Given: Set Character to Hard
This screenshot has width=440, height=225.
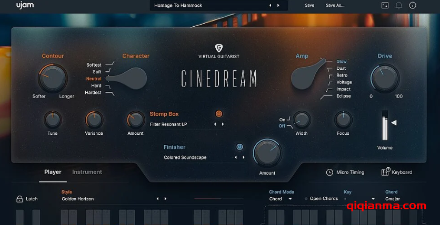Looking at the screenshot, I should (x=96, y=85).
